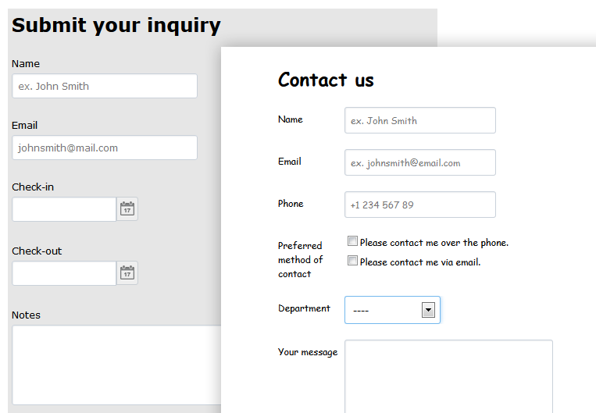This screenshot has width=596, height=413.
Task: Click the Name field in Contact us form
Action: tap(420, 120)
